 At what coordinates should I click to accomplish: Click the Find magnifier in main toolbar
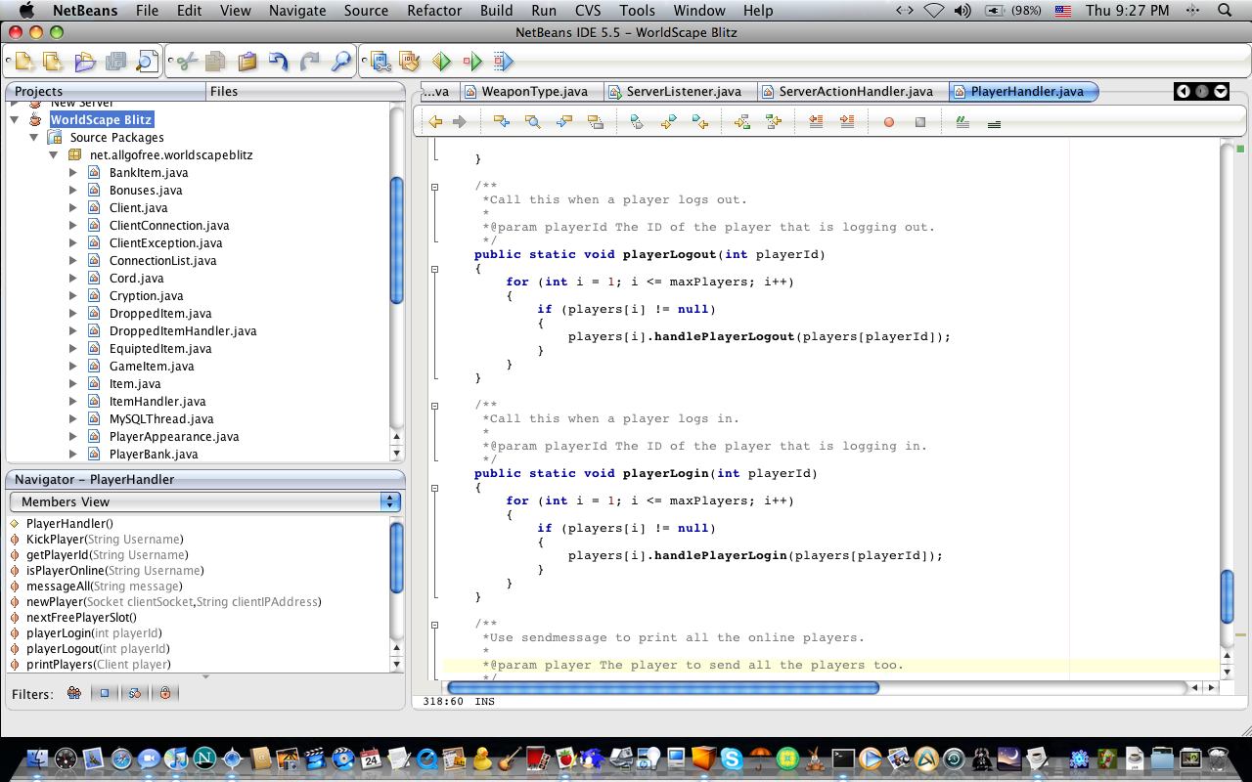(x=341, y=62)
